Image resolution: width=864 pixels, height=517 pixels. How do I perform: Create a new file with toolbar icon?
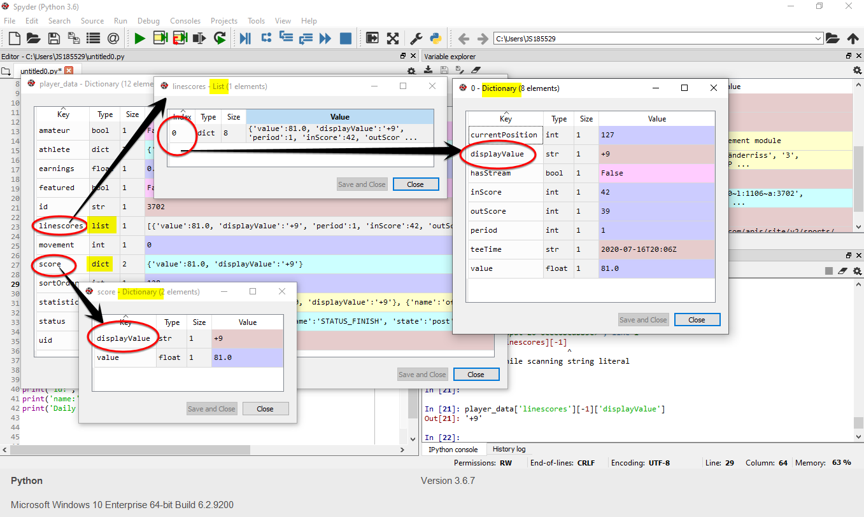(14, 38)
